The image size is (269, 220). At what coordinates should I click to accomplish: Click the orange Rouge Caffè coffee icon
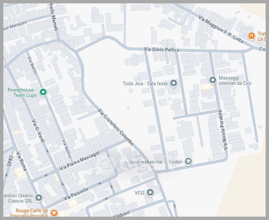(x=54, y=213)
